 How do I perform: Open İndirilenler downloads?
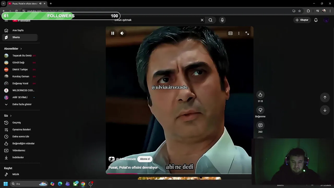pyautogui.click(x=20, y=157)
